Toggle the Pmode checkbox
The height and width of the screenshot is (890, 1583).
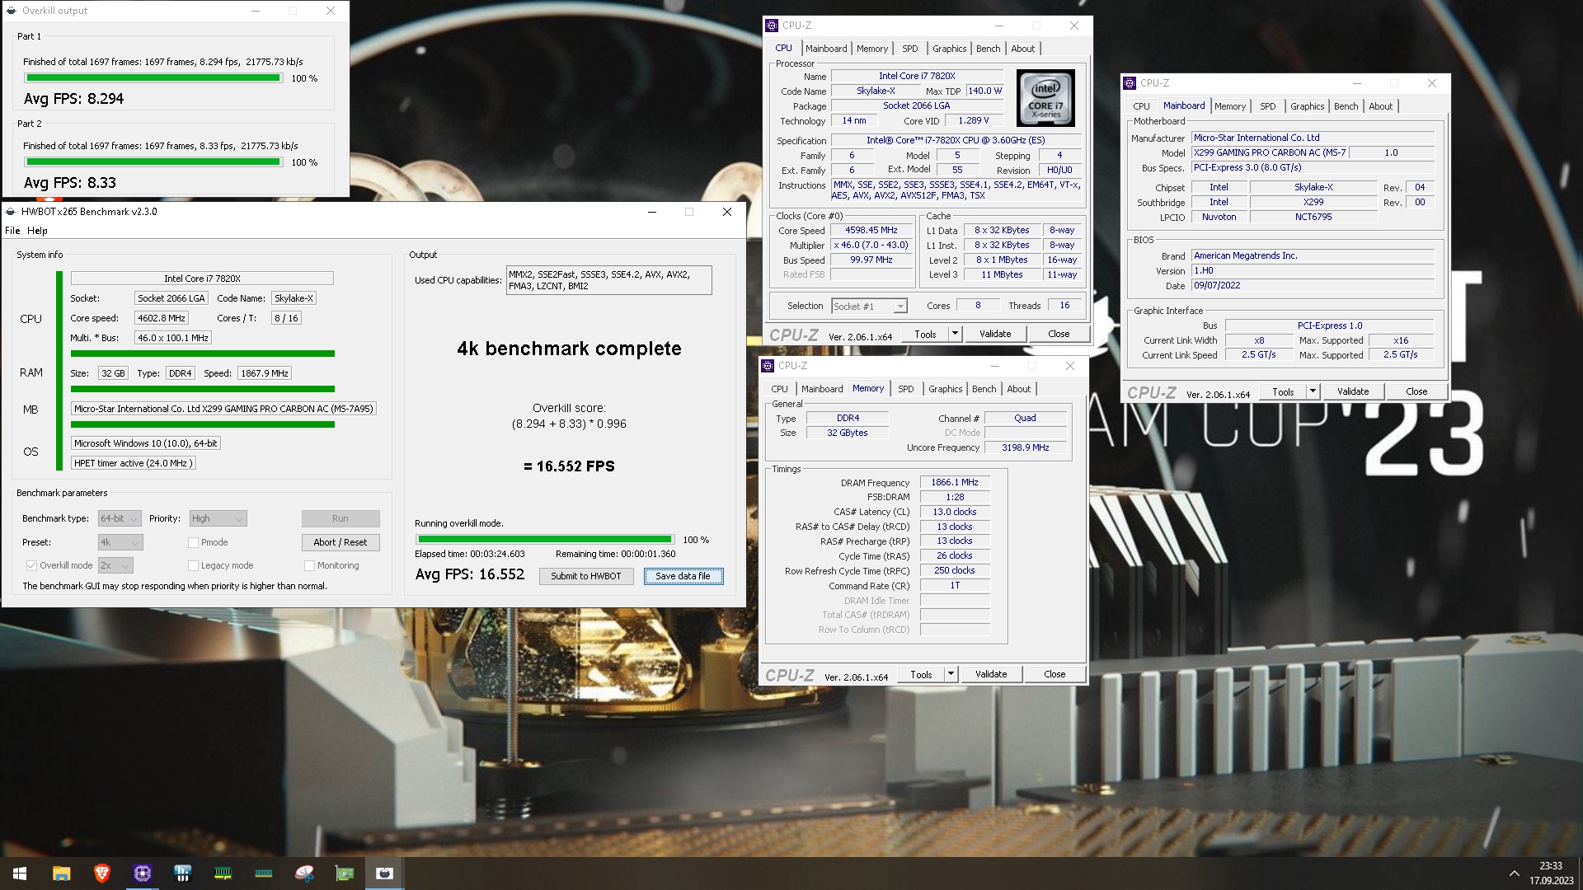[x=193, y=542]
